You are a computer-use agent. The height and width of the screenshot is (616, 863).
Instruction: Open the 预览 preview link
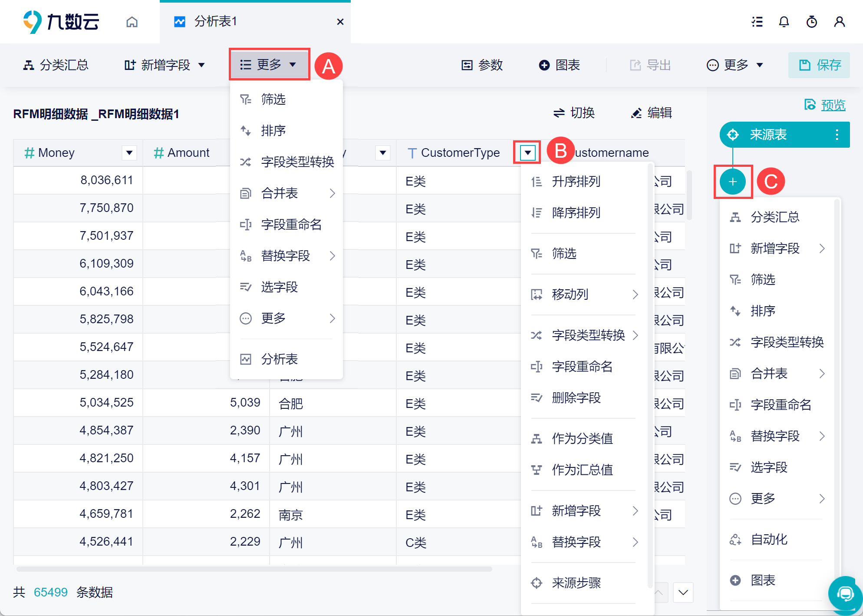[833, 105]
